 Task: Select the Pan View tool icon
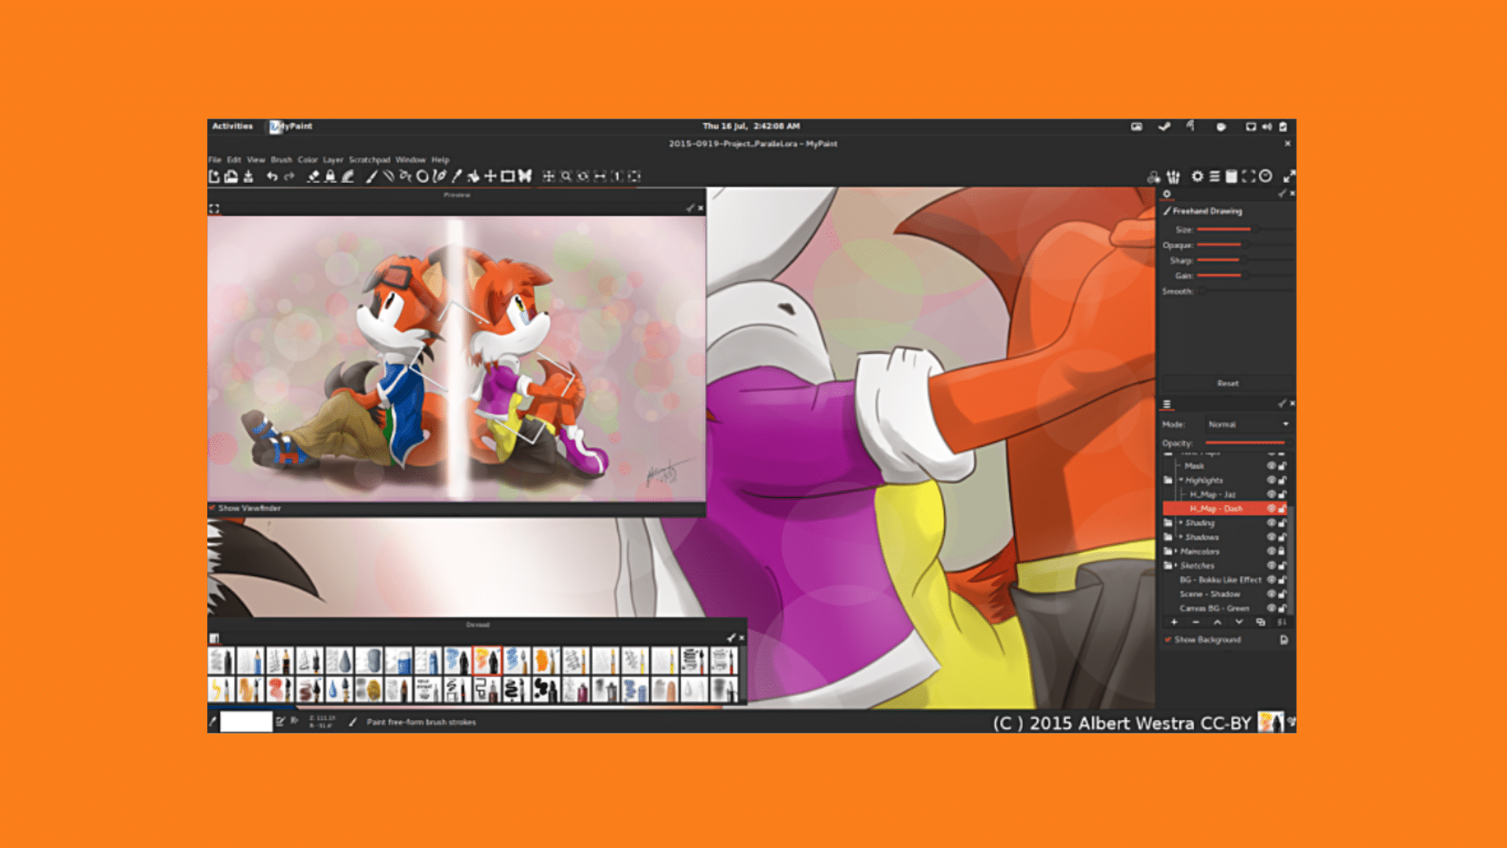tap(549, 177)
